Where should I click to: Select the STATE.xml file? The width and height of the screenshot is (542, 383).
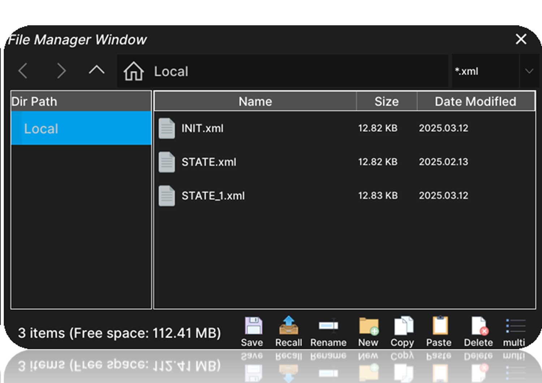tap(208, 162)
